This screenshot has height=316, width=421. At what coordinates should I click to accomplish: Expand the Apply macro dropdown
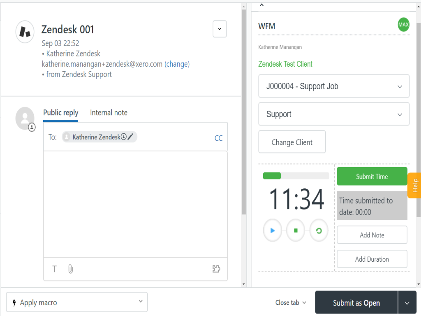[x=77, y=302]
